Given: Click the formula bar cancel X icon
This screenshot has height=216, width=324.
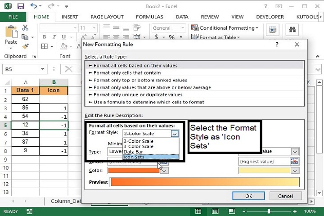Looking at the screenshot, I should [x=68, y=69].
